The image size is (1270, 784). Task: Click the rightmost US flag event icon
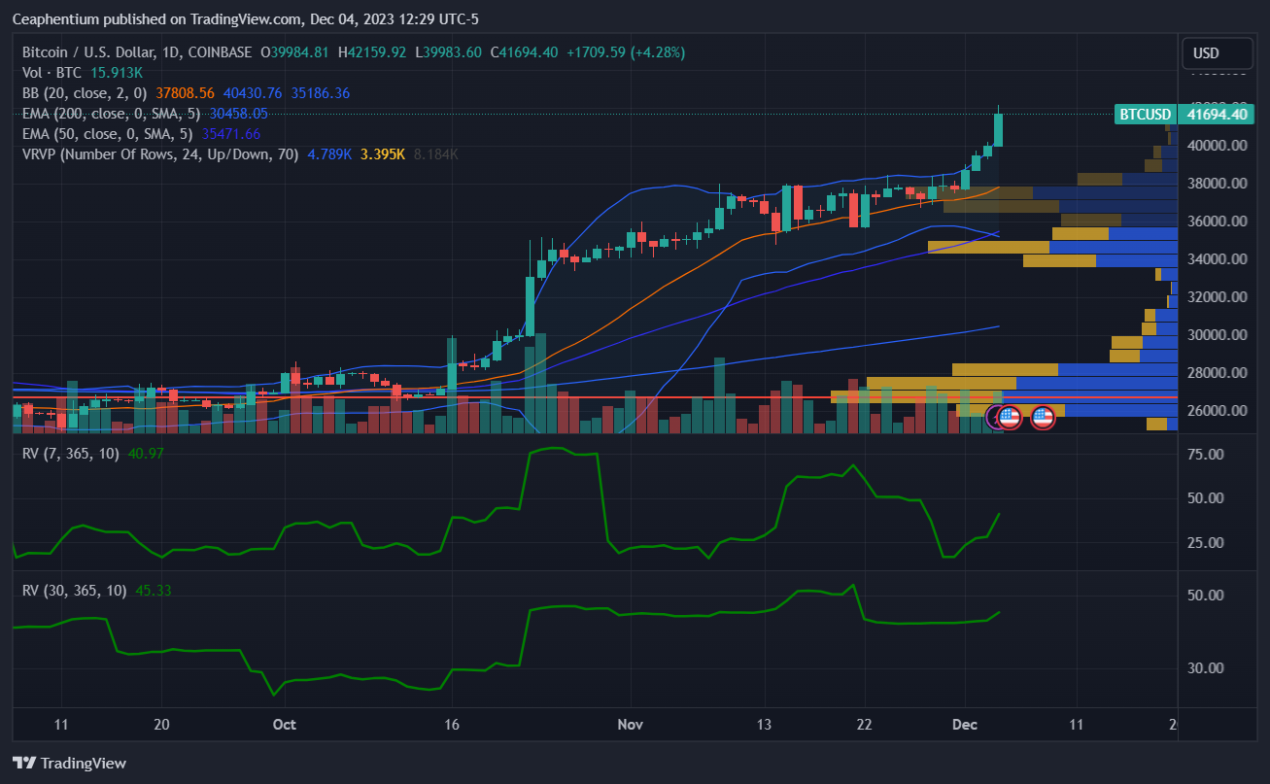1043,418
